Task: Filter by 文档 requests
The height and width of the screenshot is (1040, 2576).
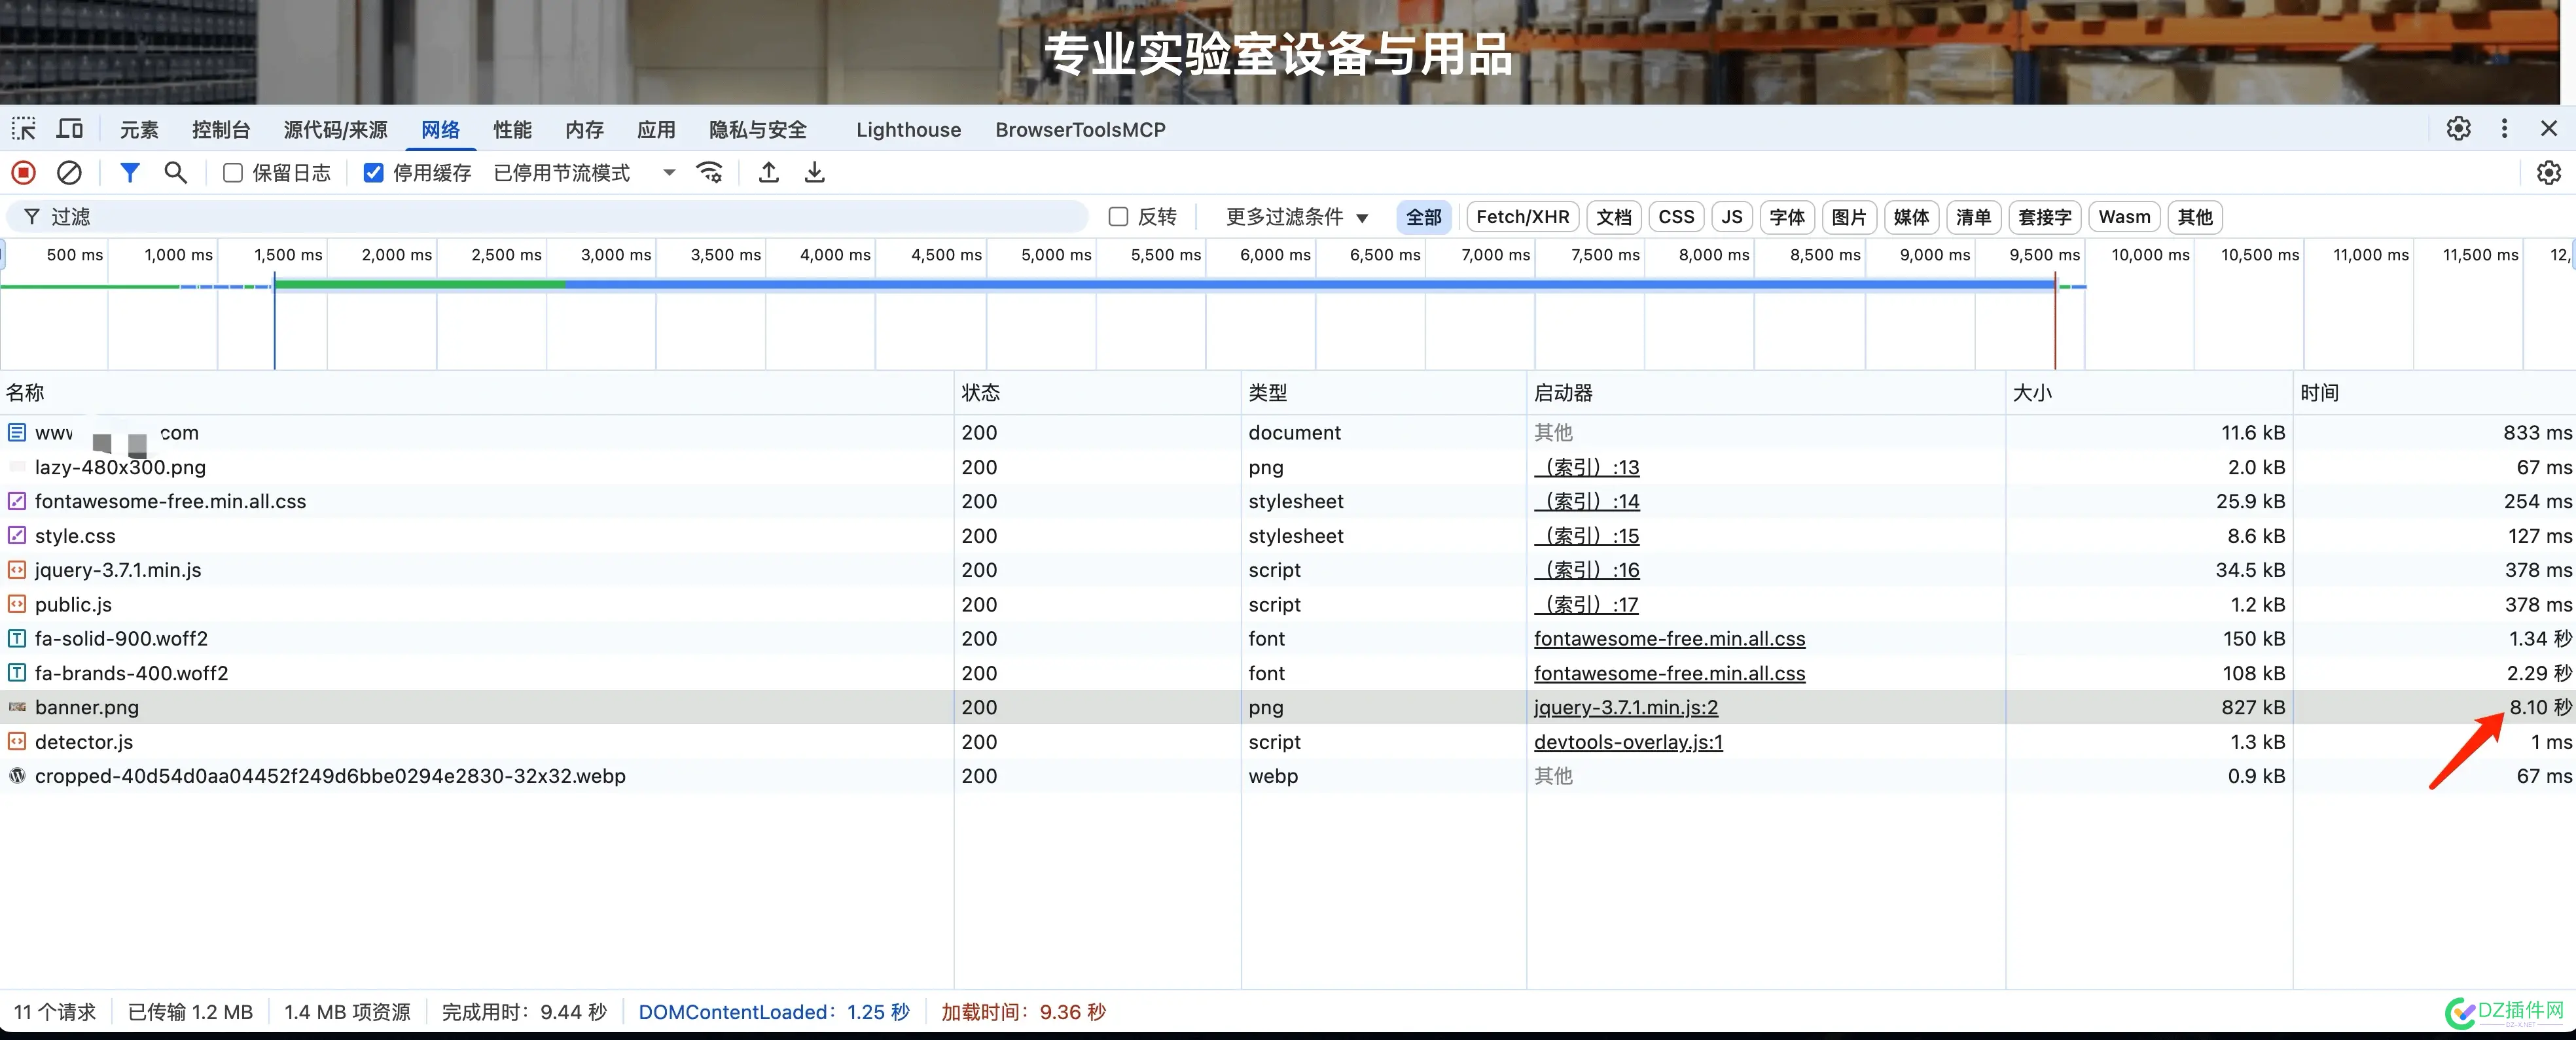Action: tap(1614, 217)
